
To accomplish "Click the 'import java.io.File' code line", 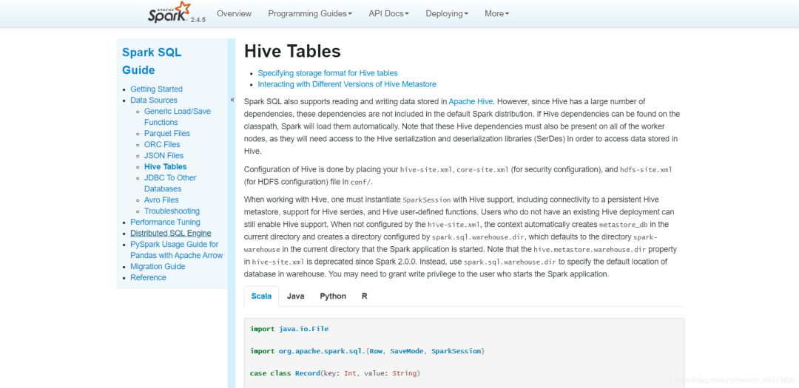I will pyautogui.click(x=289, y=329).
